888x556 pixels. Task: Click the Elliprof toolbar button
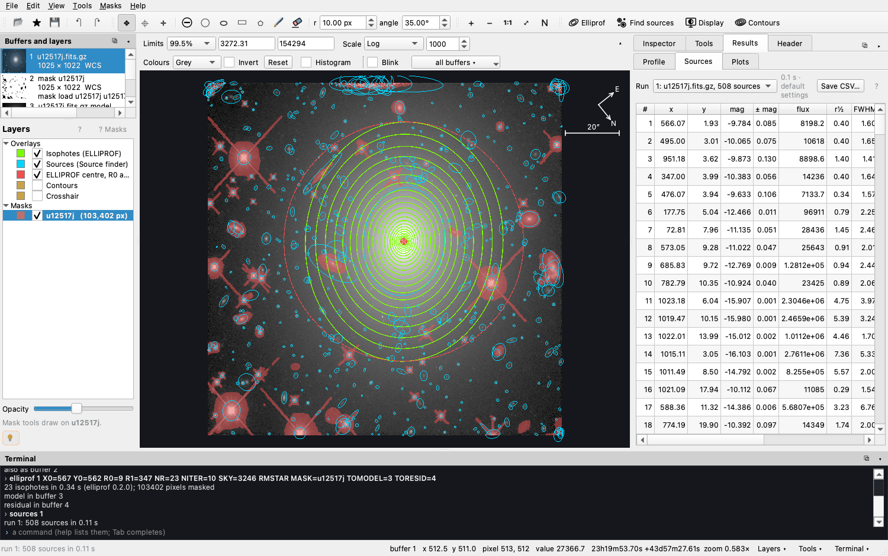pos(587,23)
